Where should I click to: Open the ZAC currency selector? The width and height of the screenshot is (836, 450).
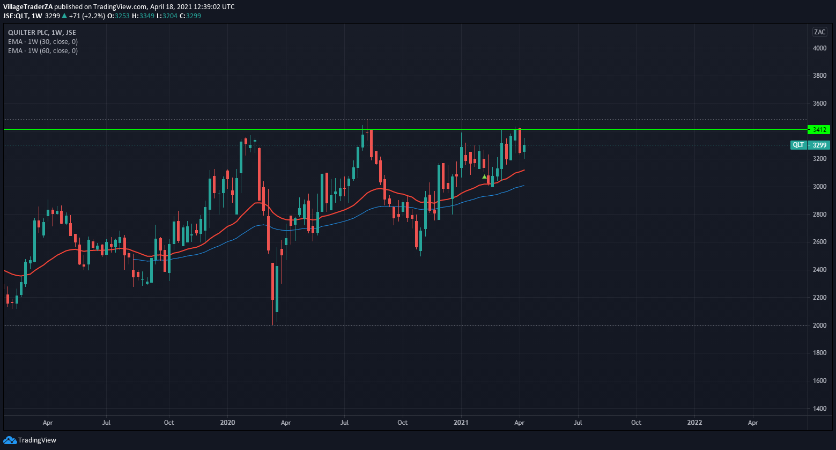(819, 32)
